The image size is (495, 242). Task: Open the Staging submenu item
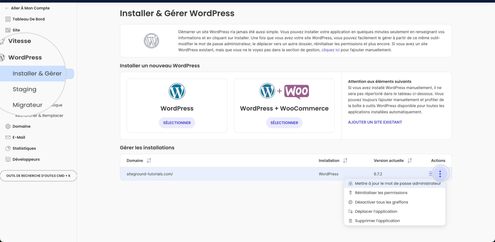click(24, 89)
